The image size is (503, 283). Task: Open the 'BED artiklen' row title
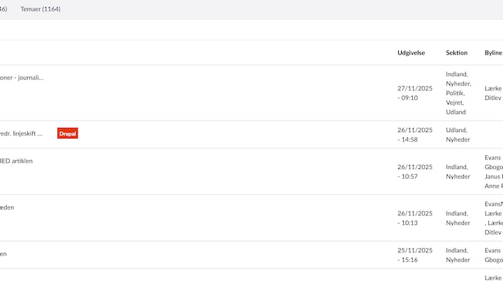coord(16,161)
